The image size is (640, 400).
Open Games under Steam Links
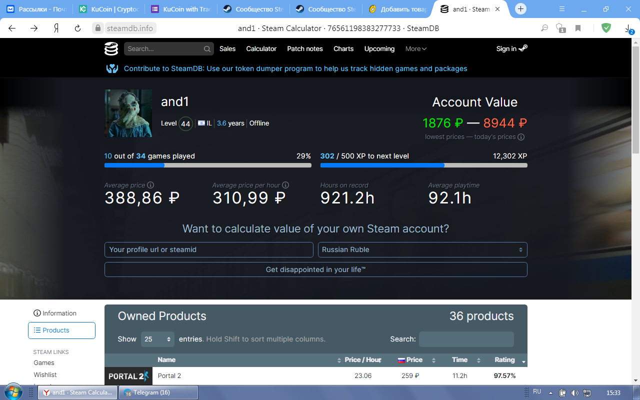[x=44, y=363]
